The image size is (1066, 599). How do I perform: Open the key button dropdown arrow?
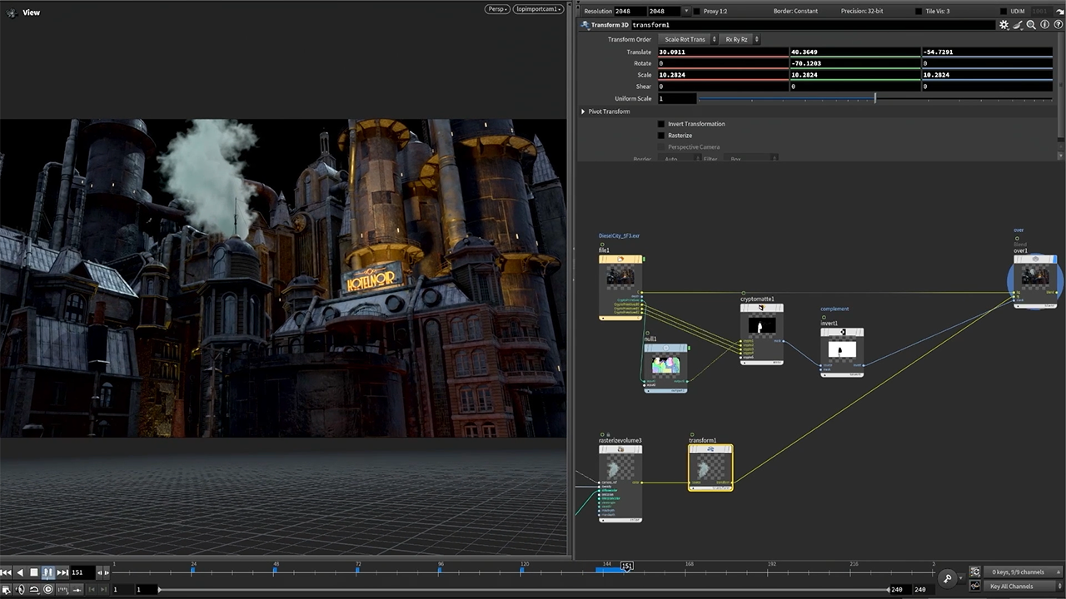click(x=961, y=577)
